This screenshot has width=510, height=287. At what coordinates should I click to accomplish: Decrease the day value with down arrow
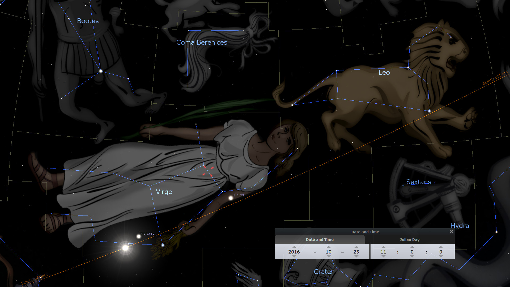point(356,256)
